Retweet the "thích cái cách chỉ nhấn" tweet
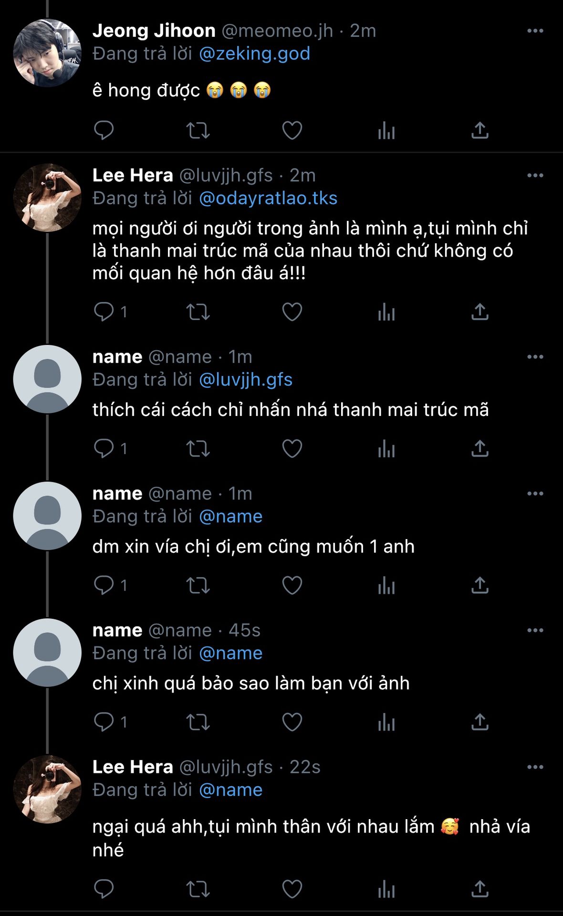The width and height of the screenshot is (563, 916). pyautogui.click(x=198, y=448)
